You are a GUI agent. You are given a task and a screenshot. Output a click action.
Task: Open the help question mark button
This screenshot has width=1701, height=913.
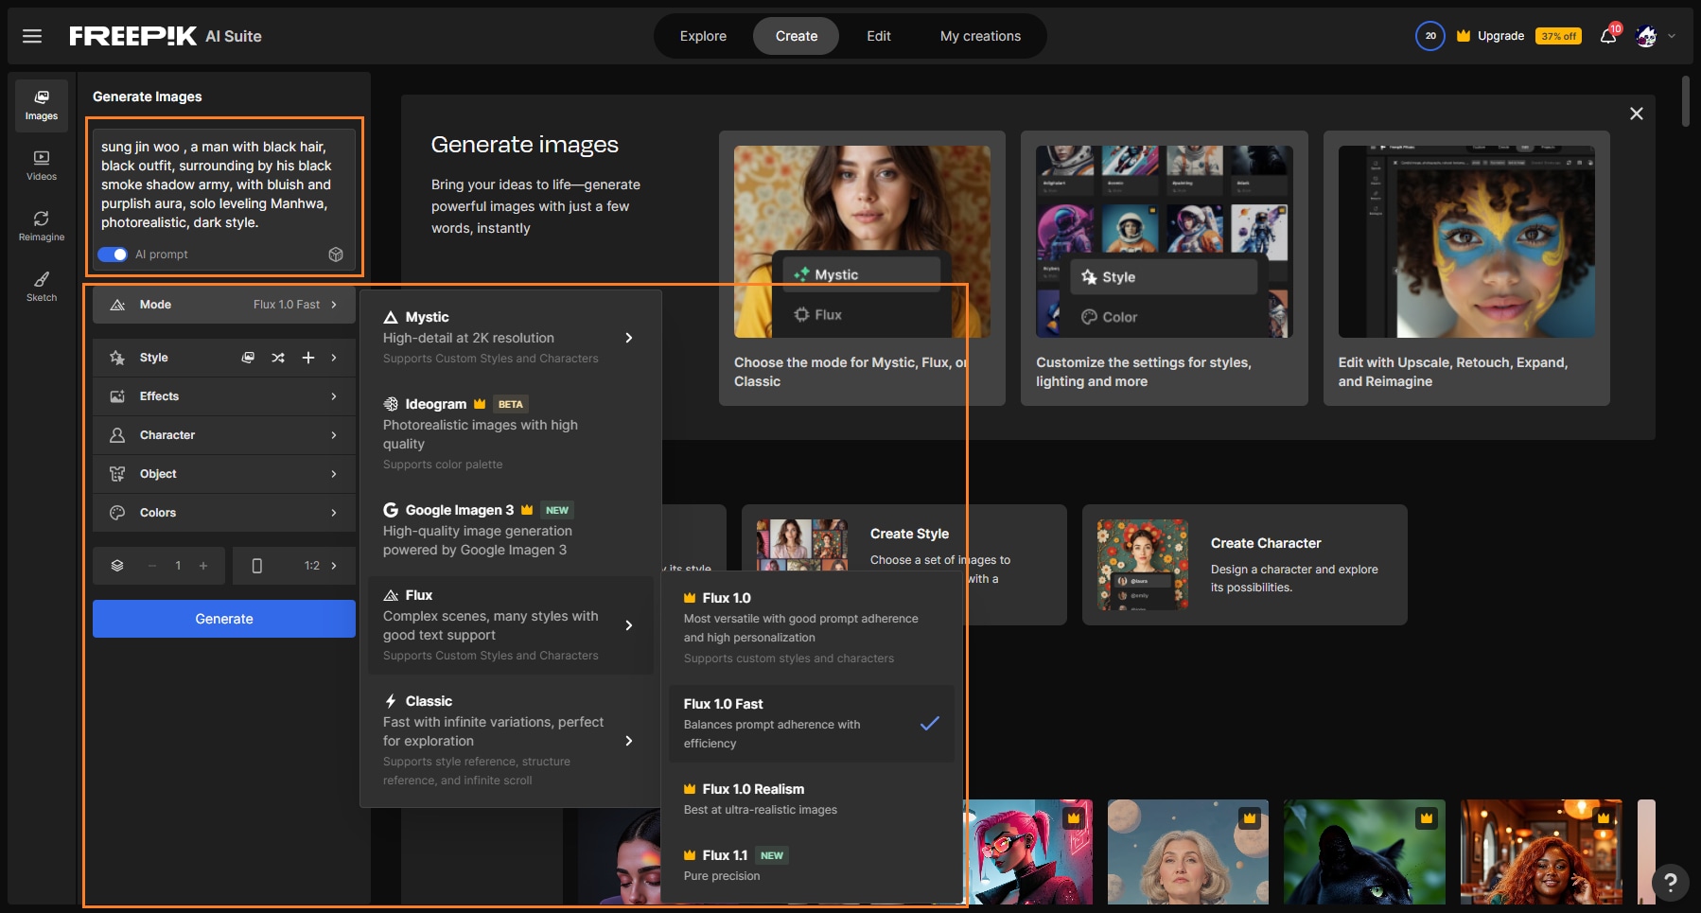pyautogui.click(x=1671, y=883)
